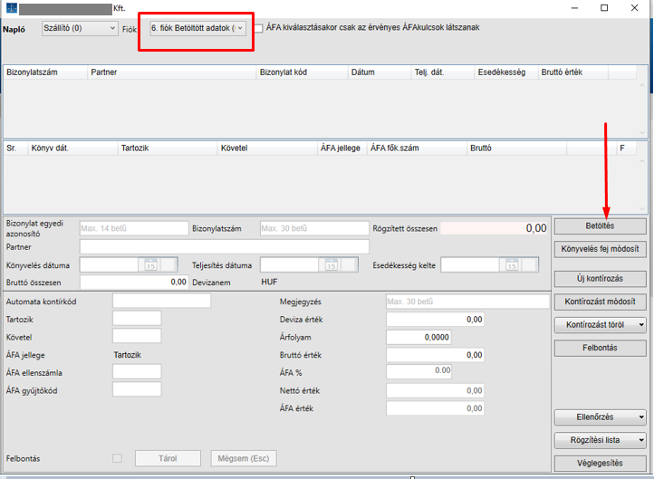Click the ÁFA jellege column header
The image size is (654, 479).
click(342, 148)
